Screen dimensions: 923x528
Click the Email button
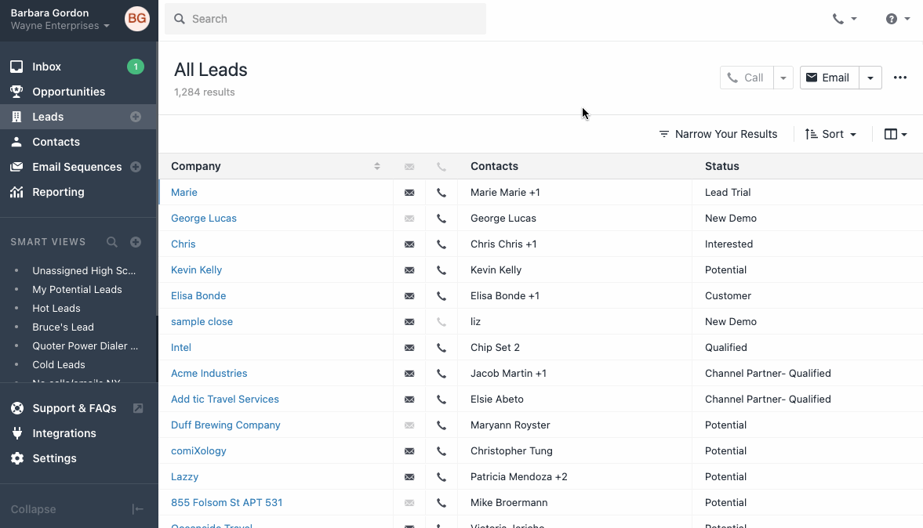click(x=830, y=78)
